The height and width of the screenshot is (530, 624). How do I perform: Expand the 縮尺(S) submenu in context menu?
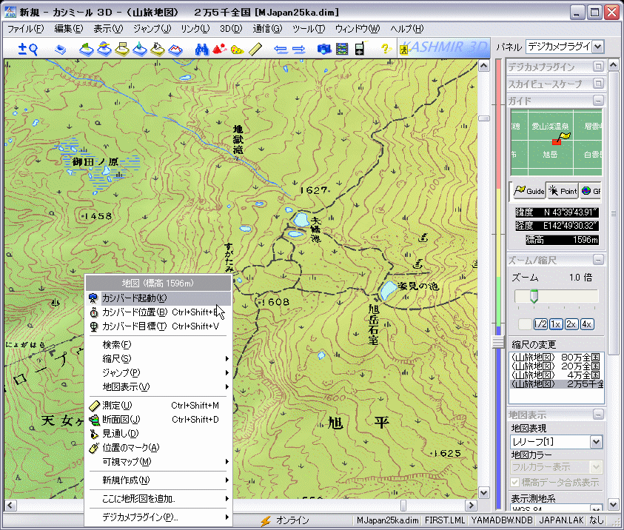pyautogui.click(x=158, y=358)
